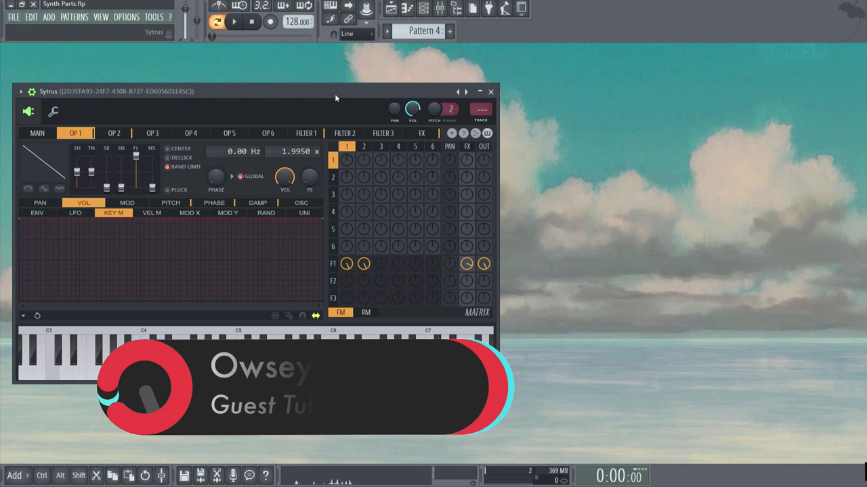Click the freeze snowflake icon in envelope editor

tap(275, 316)
